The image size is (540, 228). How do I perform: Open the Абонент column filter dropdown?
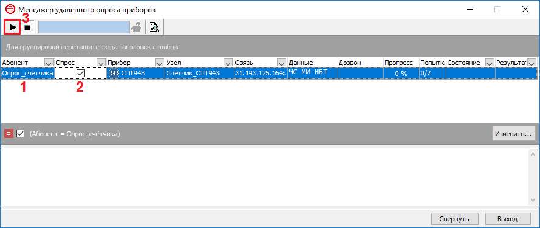[x=49, y=63]
